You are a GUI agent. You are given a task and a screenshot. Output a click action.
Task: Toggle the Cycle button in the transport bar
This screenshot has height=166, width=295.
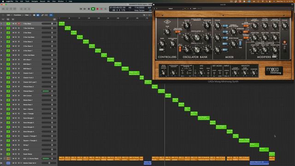pyautogui.click(x=106, y=9)
